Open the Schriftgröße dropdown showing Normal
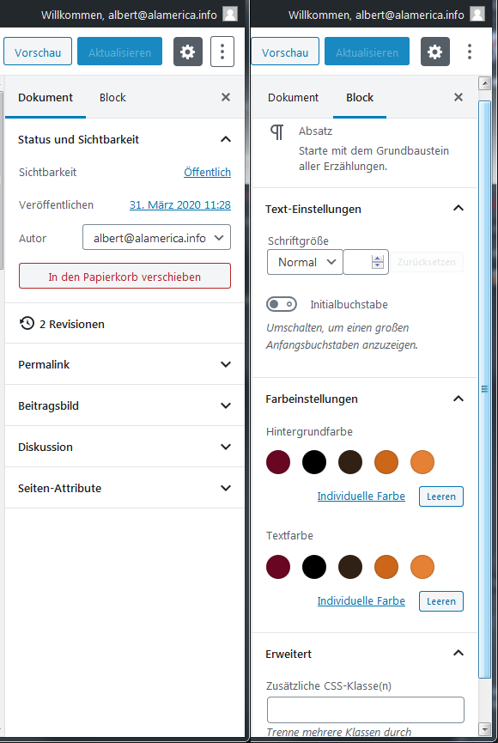498x743 pixels. tap(305, 262)
